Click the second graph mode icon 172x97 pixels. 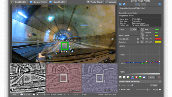[x=124, y=77]
